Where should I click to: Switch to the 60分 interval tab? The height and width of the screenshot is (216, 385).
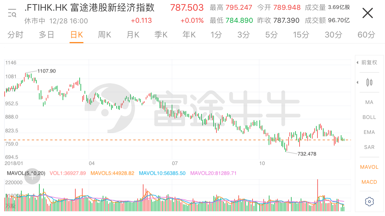(366, 35)
